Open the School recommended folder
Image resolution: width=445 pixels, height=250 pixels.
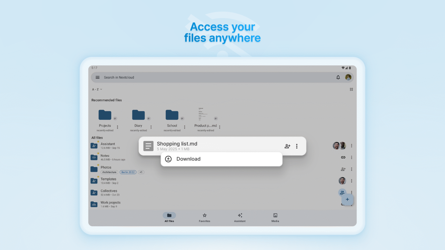[172, 115]
